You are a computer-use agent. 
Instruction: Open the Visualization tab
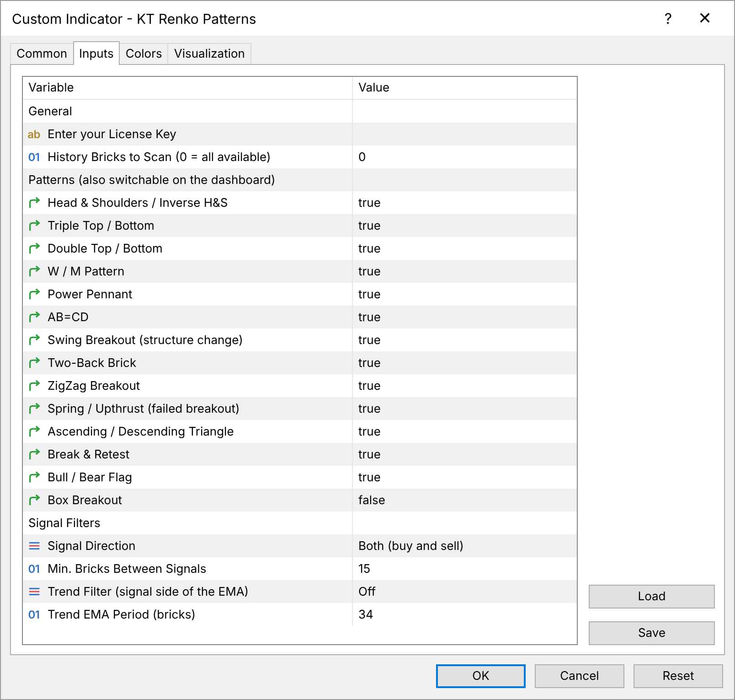[209, 54]
